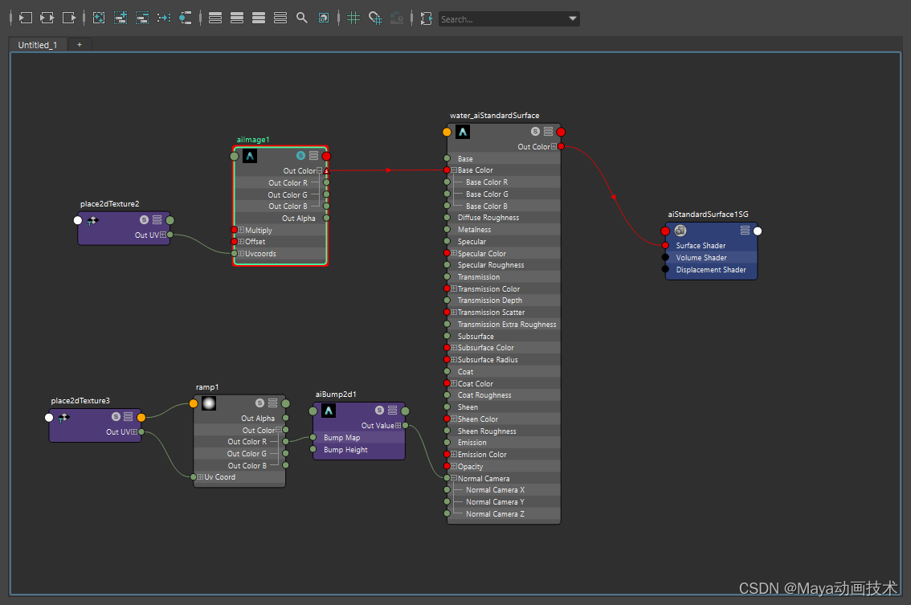Select the Uv Coord row on ramp1
The height and width of the screenshot is (605, 911).
[x=239, y=477]
